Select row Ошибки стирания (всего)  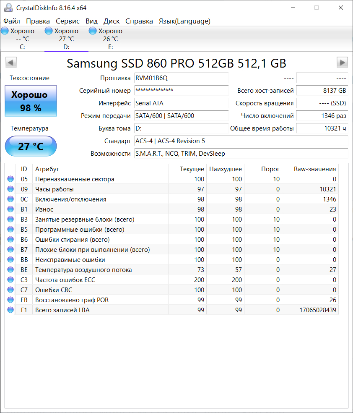[x=172, y=239]
